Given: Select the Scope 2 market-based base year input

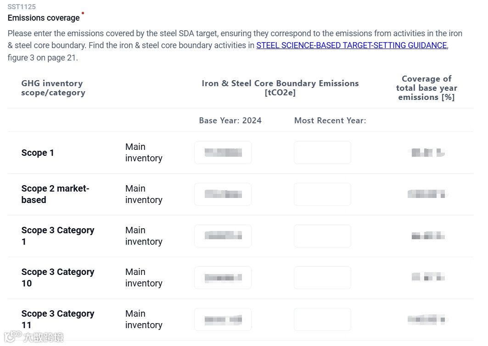Looking at the screenshot, I should pyautogui.click(x=223, y=194).
